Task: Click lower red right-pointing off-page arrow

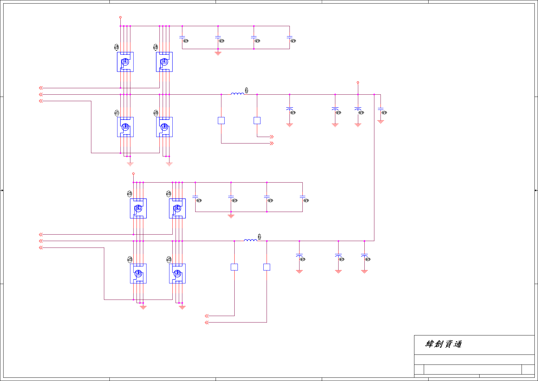Action: (272, 143)
